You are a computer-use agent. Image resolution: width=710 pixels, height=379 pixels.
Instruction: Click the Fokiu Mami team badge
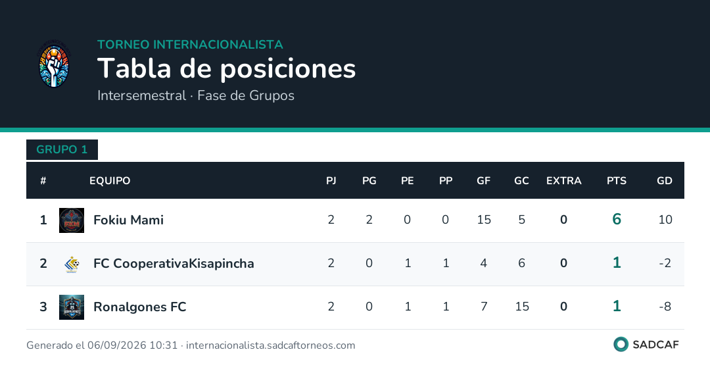coord(72,220)
